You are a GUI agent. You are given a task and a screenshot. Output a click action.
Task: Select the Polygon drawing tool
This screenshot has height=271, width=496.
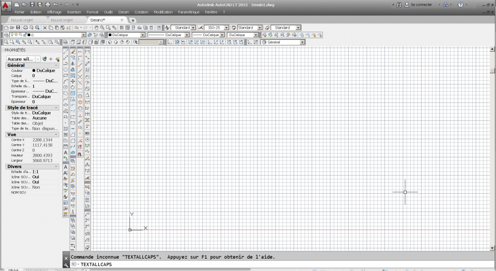65,69
